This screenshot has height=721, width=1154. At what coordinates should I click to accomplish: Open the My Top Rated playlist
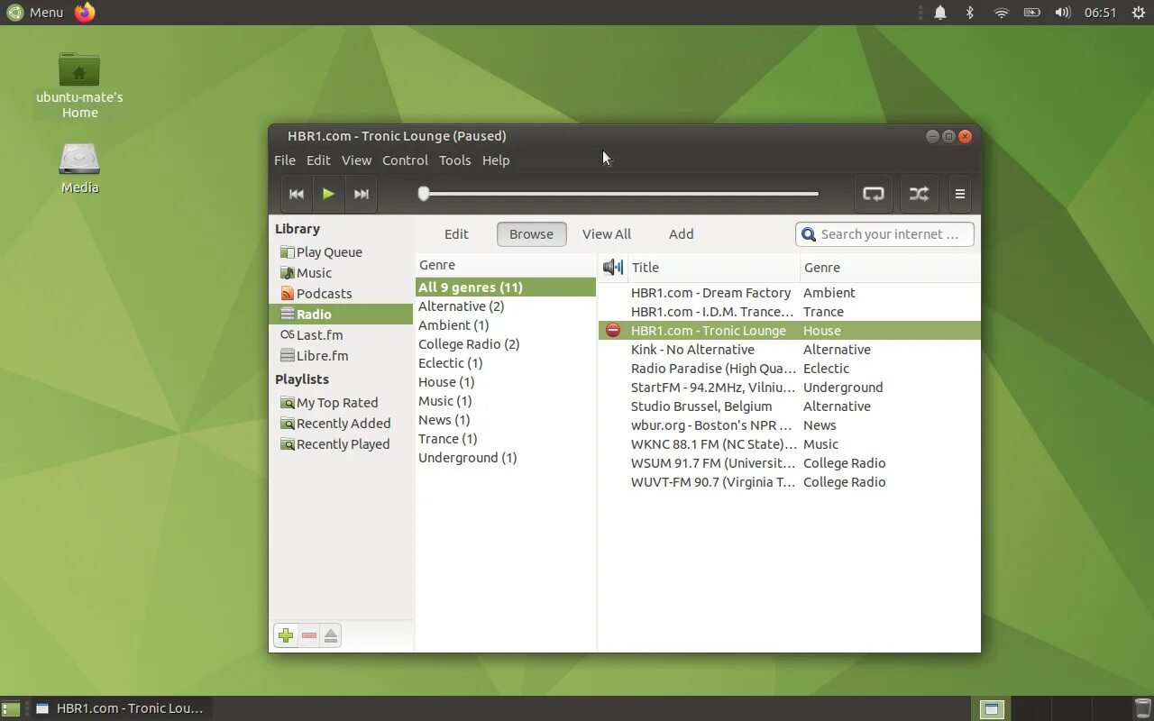tap(341, 403)
